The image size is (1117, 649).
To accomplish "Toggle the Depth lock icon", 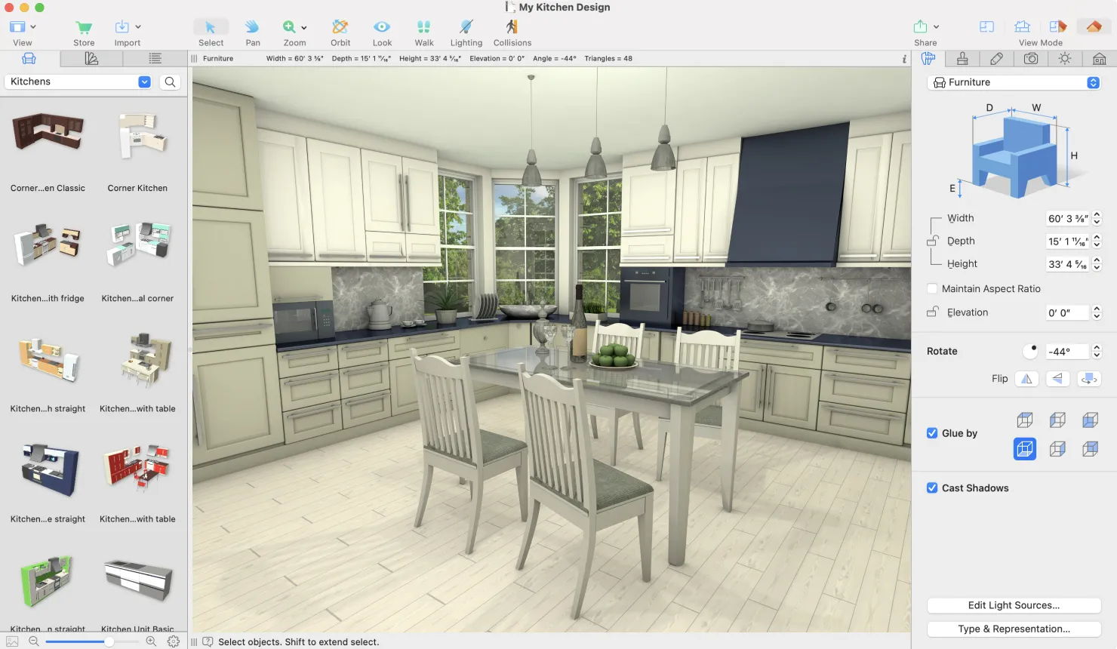I will pyautogui.click(x=933, y=241).
